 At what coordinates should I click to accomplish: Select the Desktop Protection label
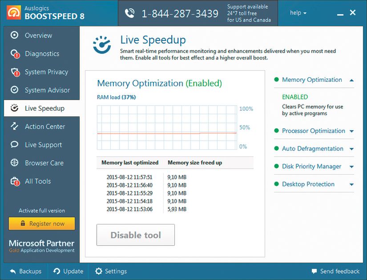click(308, 184)
